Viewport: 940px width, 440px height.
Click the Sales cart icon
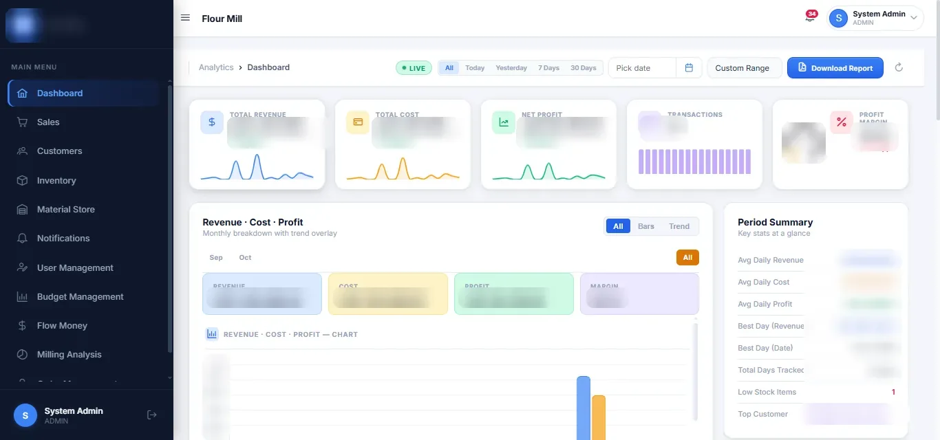pyautogui.click(x=23, y=122)
